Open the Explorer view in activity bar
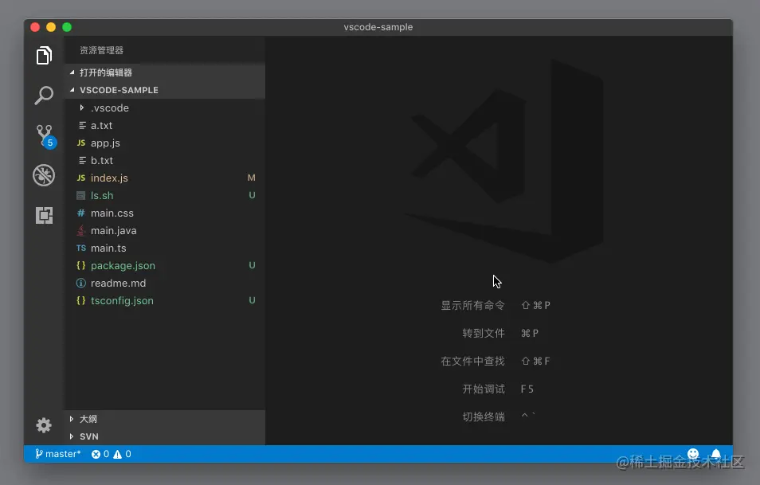 tap(44, 56)
